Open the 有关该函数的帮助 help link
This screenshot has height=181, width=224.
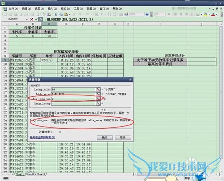(43, 137)
